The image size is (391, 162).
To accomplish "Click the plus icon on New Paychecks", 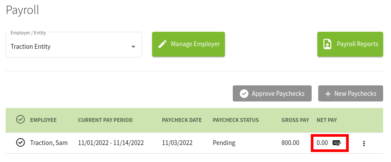I will pyautogui.click(x=328, y=94).
